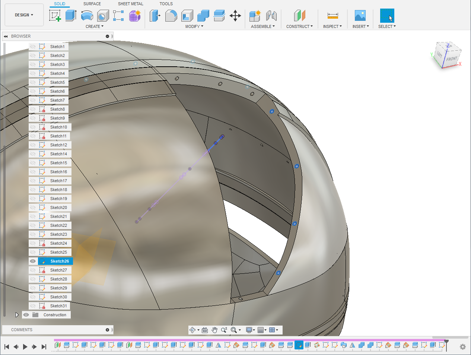Viewport: 471px width, 355px height.
Task: Create a New Component
Action: 255,16
